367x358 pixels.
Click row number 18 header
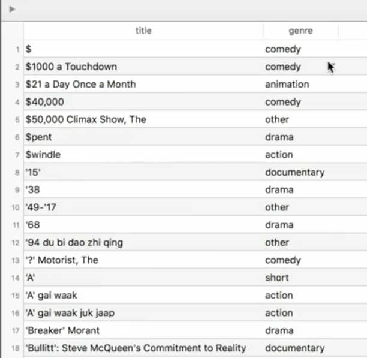pyautogui.click(x=16, y=348)
